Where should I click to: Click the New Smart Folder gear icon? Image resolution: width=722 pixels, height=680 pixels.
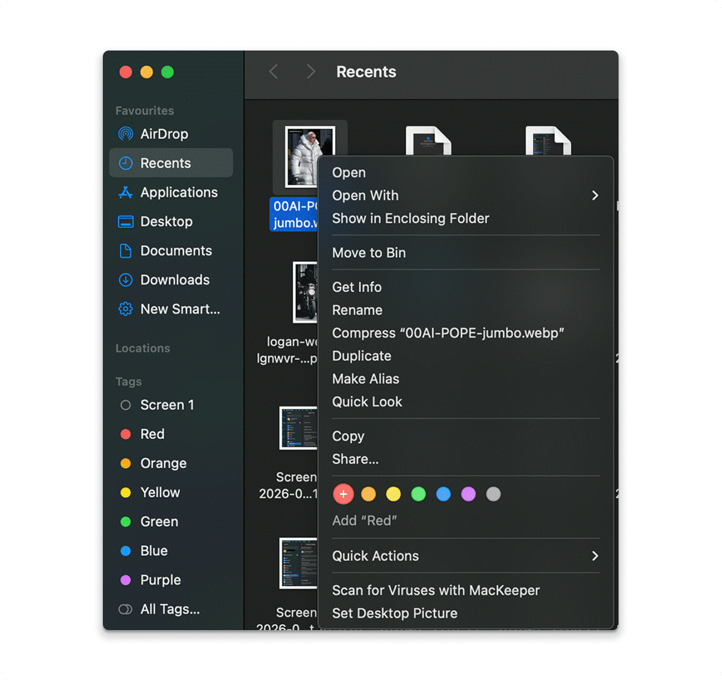(x=125, y=308)
